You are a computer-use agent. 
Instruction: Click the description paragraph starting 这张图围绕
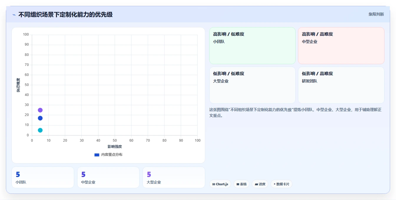coord(295,113)
